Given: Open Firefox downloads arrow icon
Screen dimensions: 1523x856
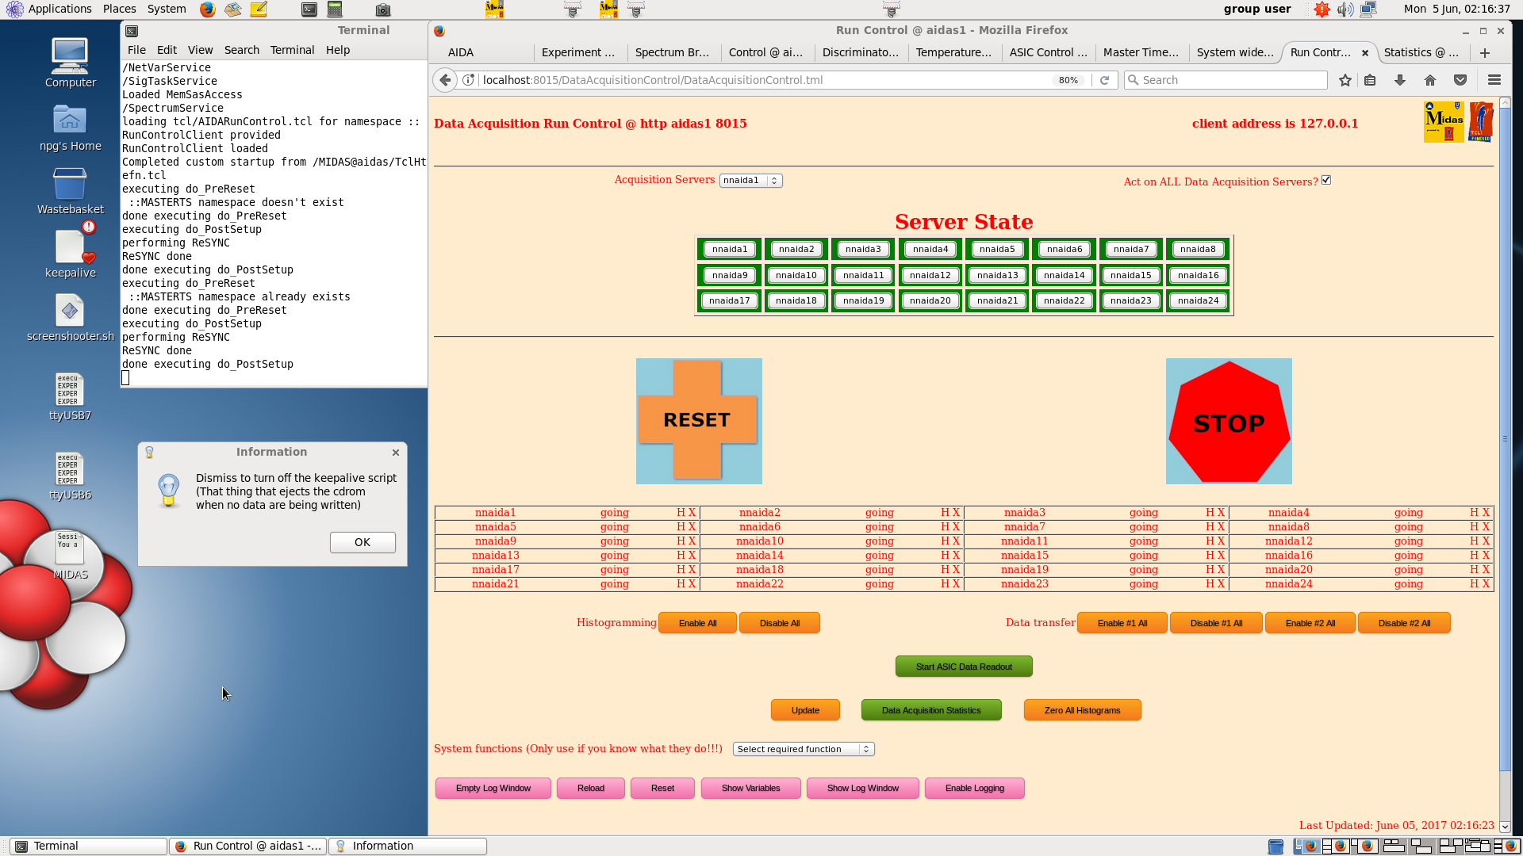Looking at the screenshot, I should coord(1400,80).
